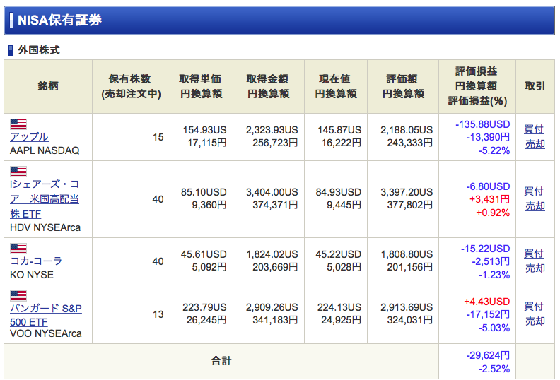Click the 1,808.80US valuation
The height and width of the screenshot is (380, 560).
[x=407, y=254]
